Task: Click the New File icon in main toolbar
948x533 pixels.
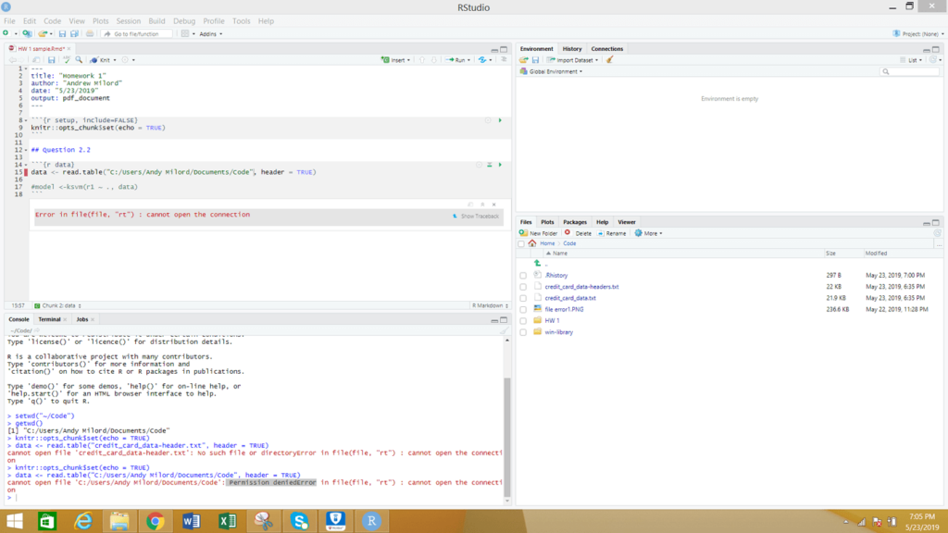Action: click(6, 34)
